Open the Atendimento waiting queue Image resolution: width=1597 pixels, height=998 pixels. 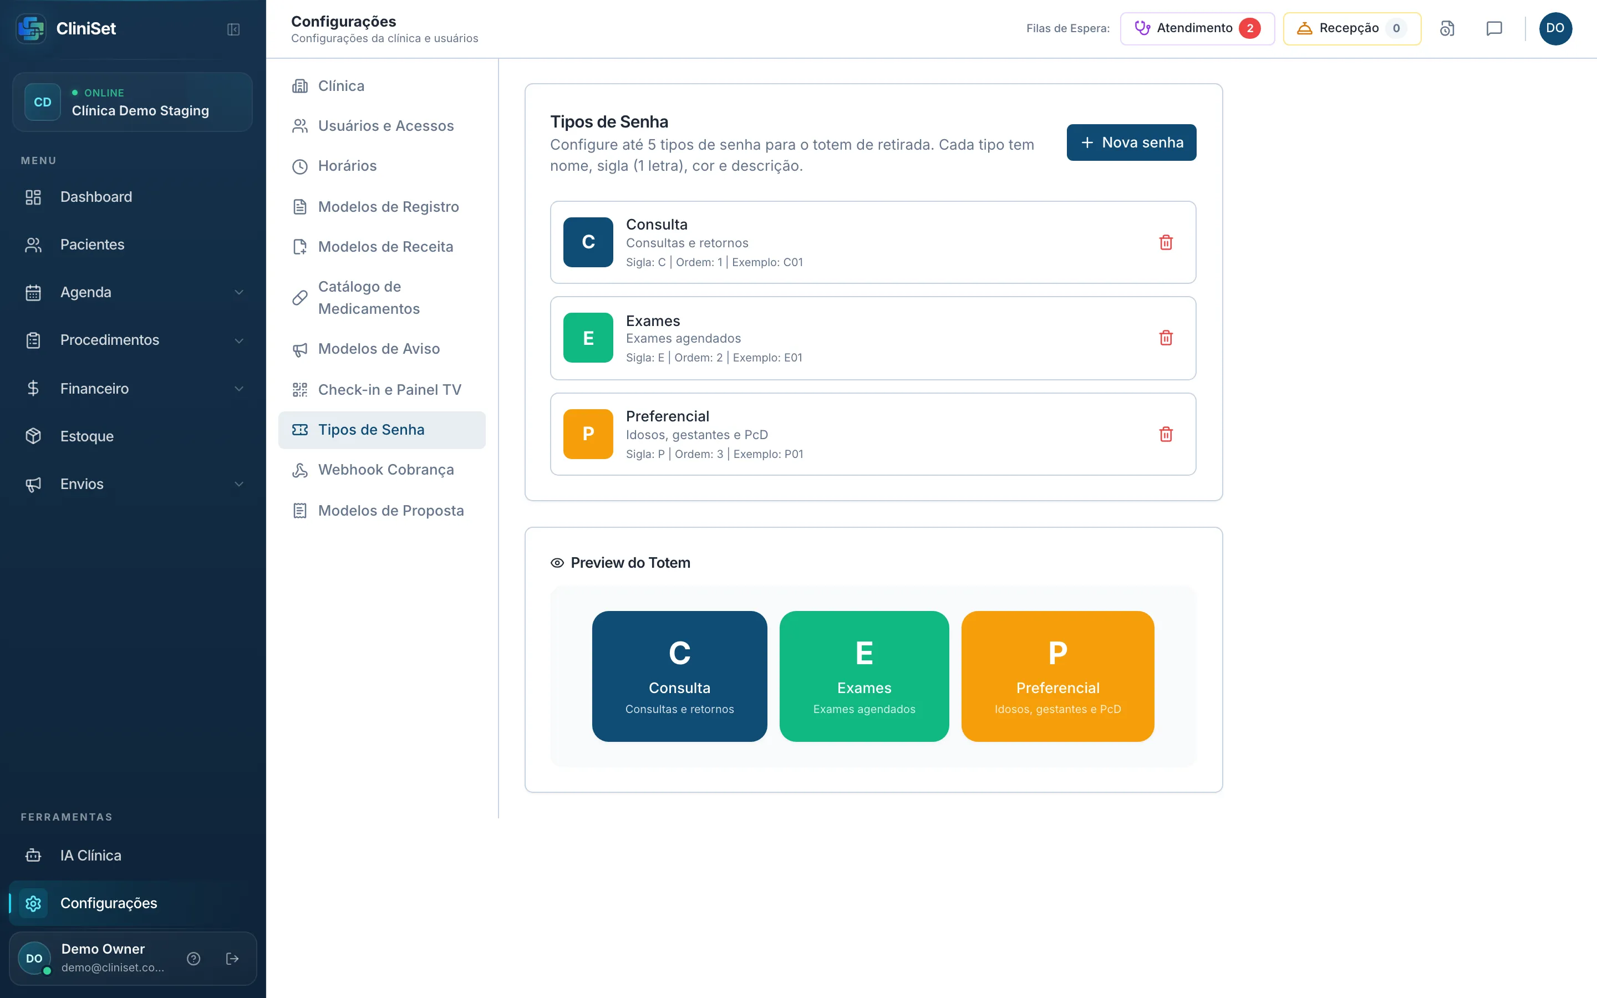pos(1197,28)
